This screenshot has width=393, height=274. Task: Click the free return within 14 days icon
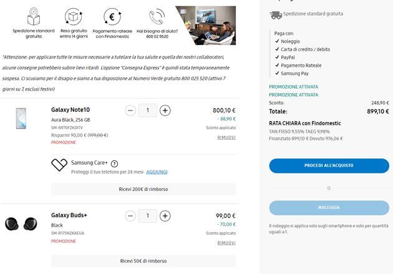[74, 16]
